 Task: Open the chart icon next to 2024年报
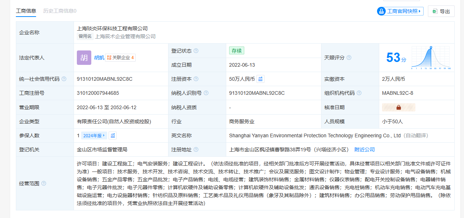tap(113, 135)
